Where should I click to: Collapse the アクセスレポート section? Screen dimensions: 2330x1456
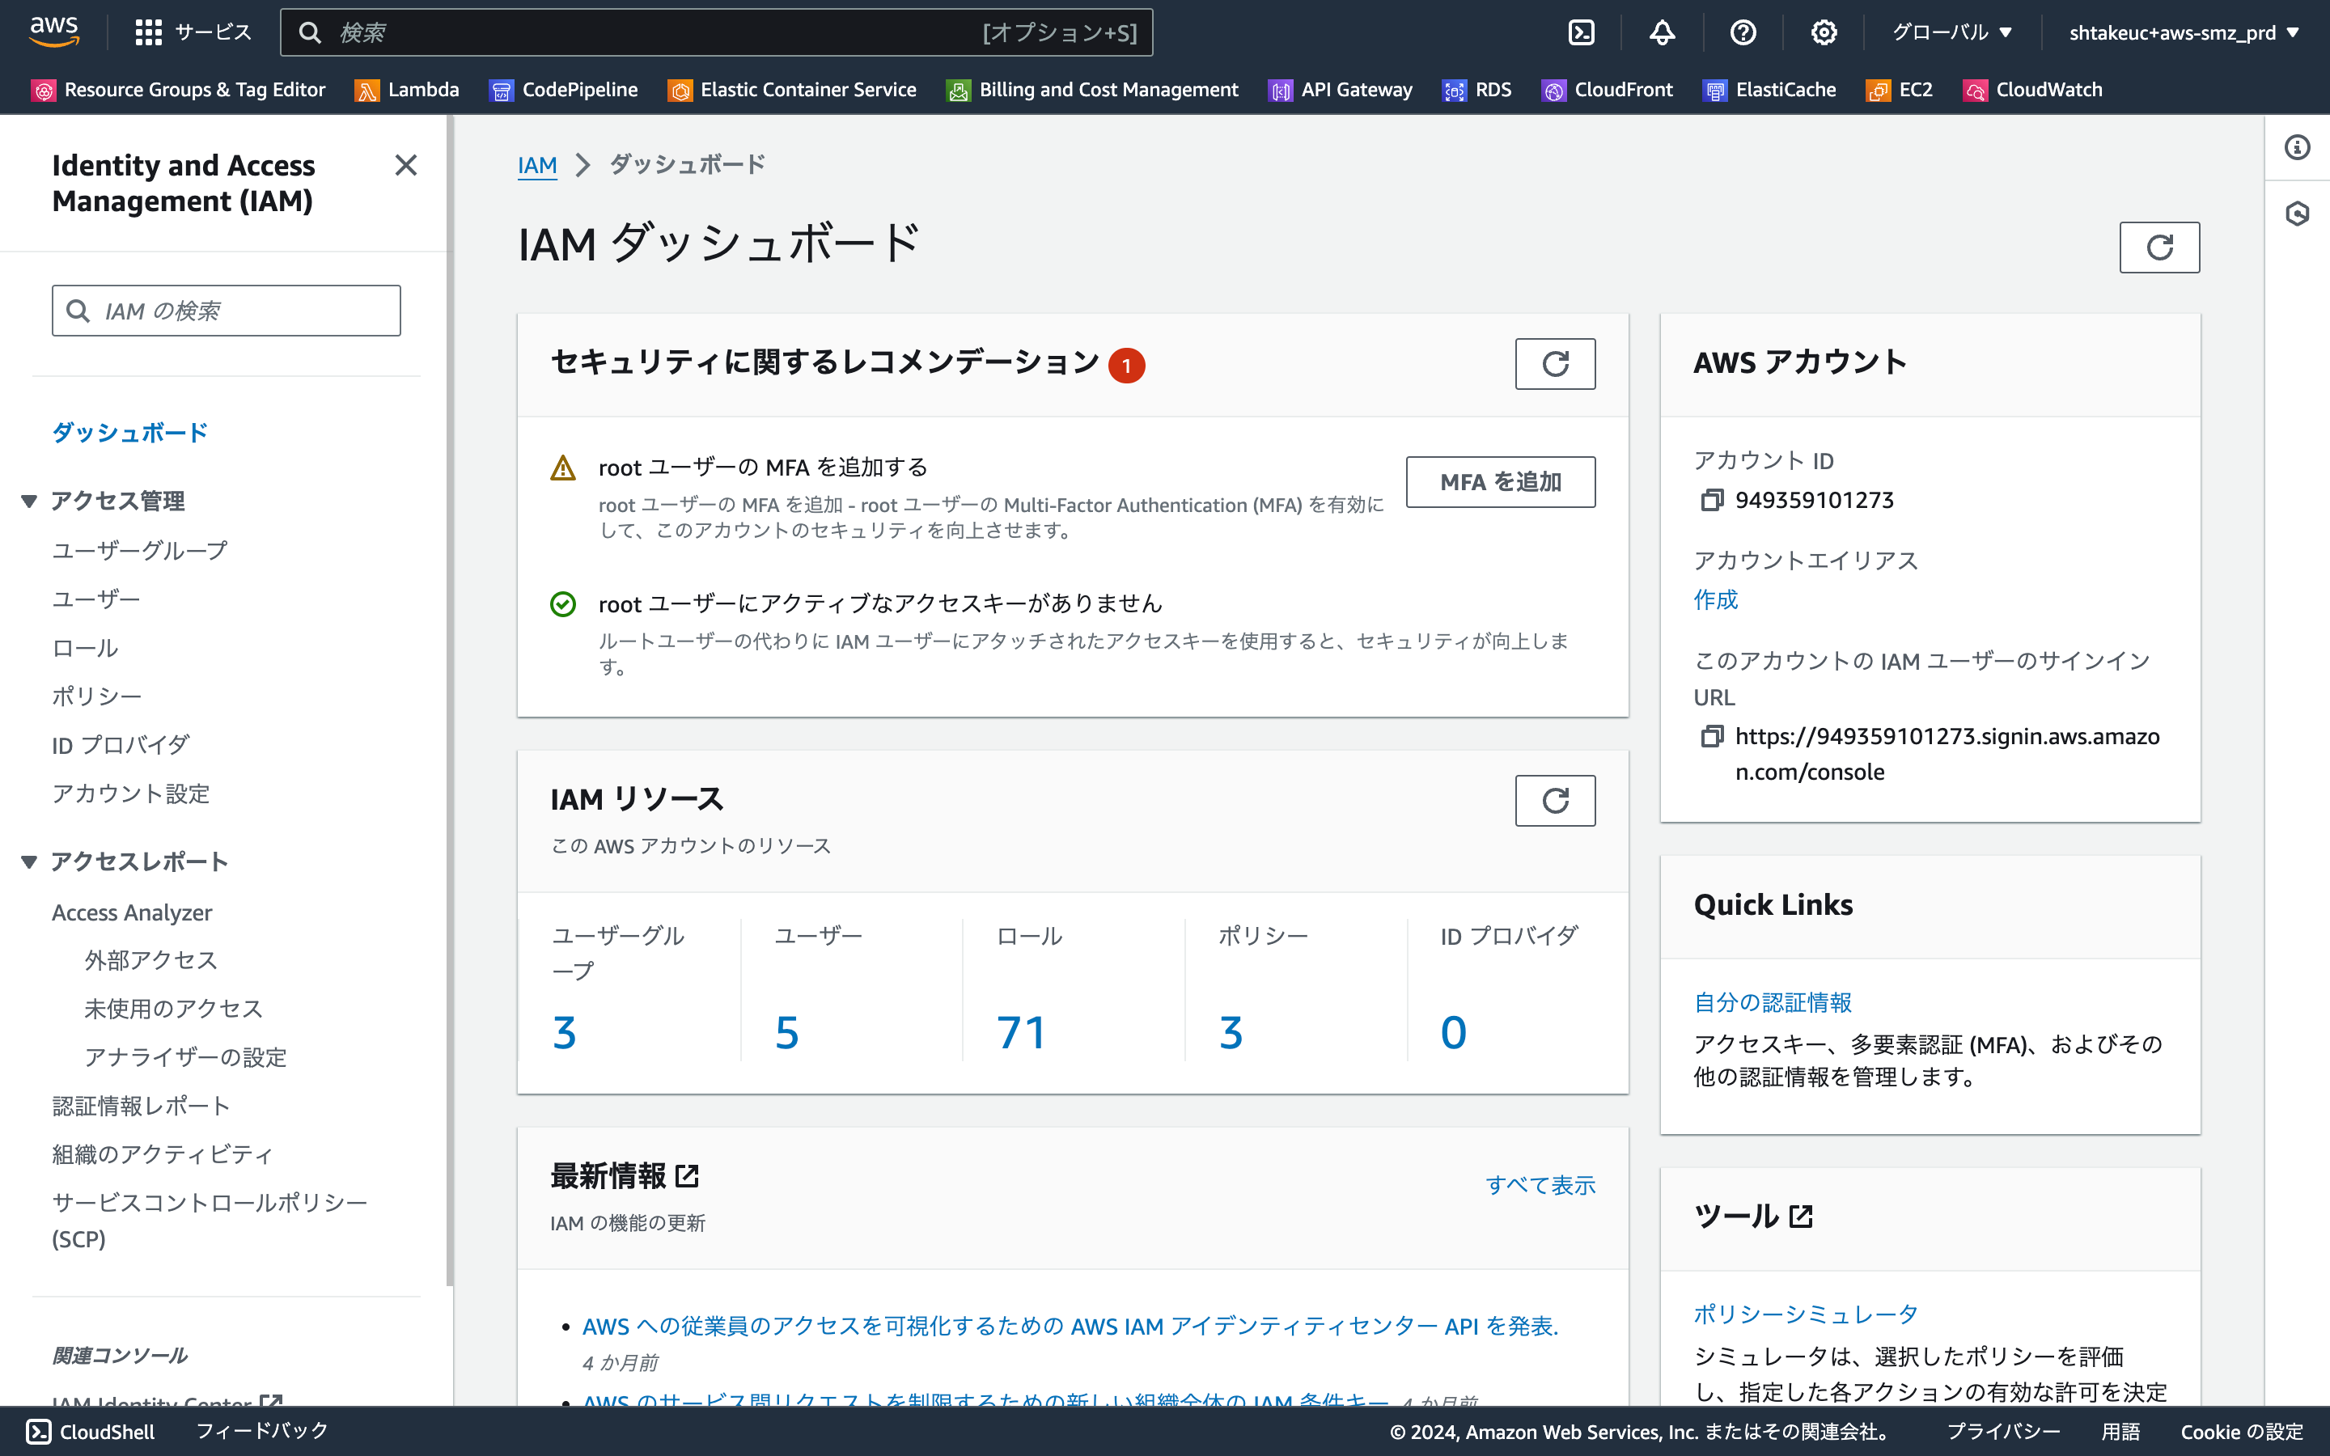(29, 861)
